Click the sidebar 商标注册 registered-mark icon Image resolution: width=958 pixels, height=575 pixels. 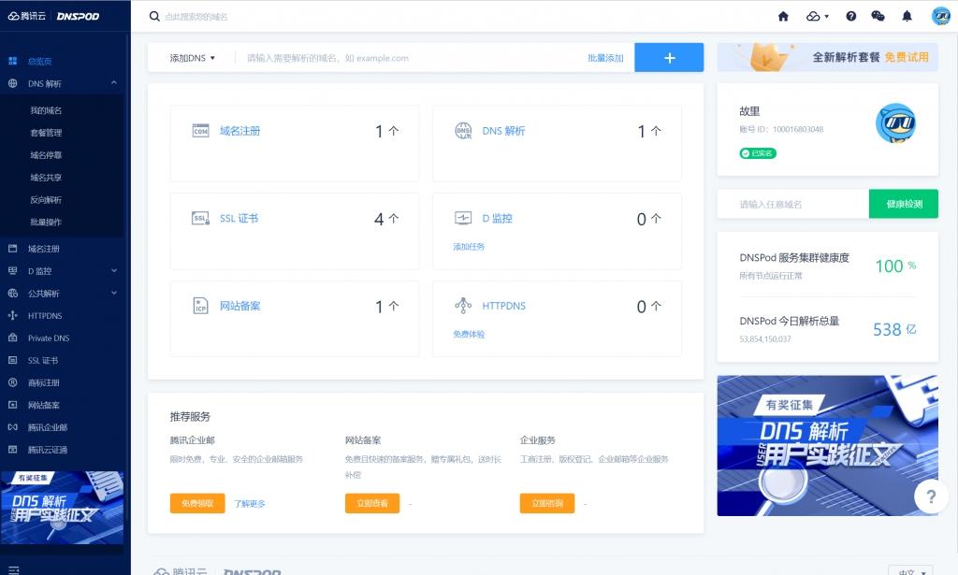coord(12,382)
